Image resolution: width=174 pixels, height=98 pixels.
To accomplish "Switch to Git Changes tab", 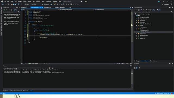I will click(x=137, y=61).
